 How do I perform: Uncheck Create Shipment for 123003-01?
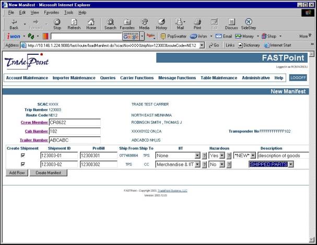(x=23, y=155)
